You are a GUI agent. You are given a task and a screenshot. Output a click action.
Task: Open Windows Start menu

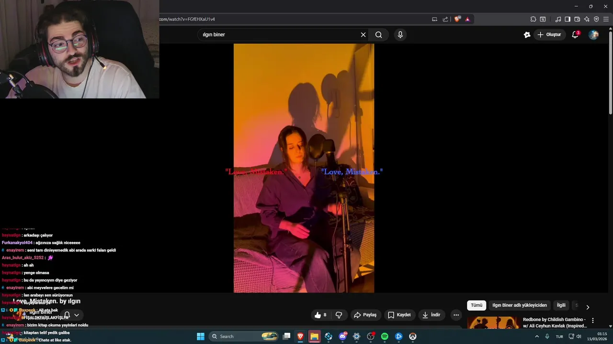point(201,336)
